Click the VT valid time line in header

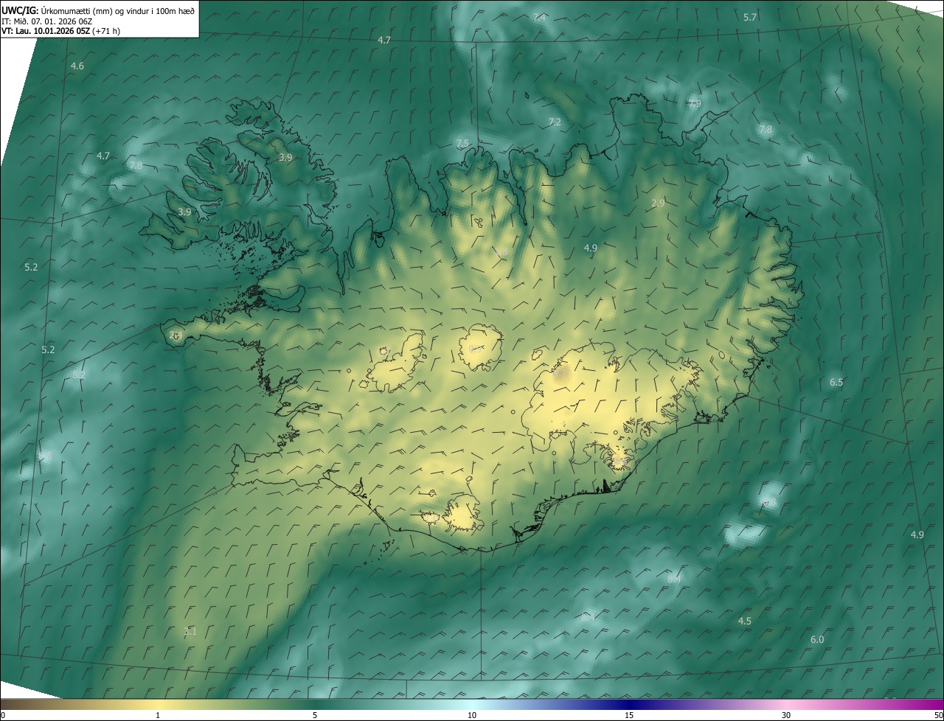point(61,31)
